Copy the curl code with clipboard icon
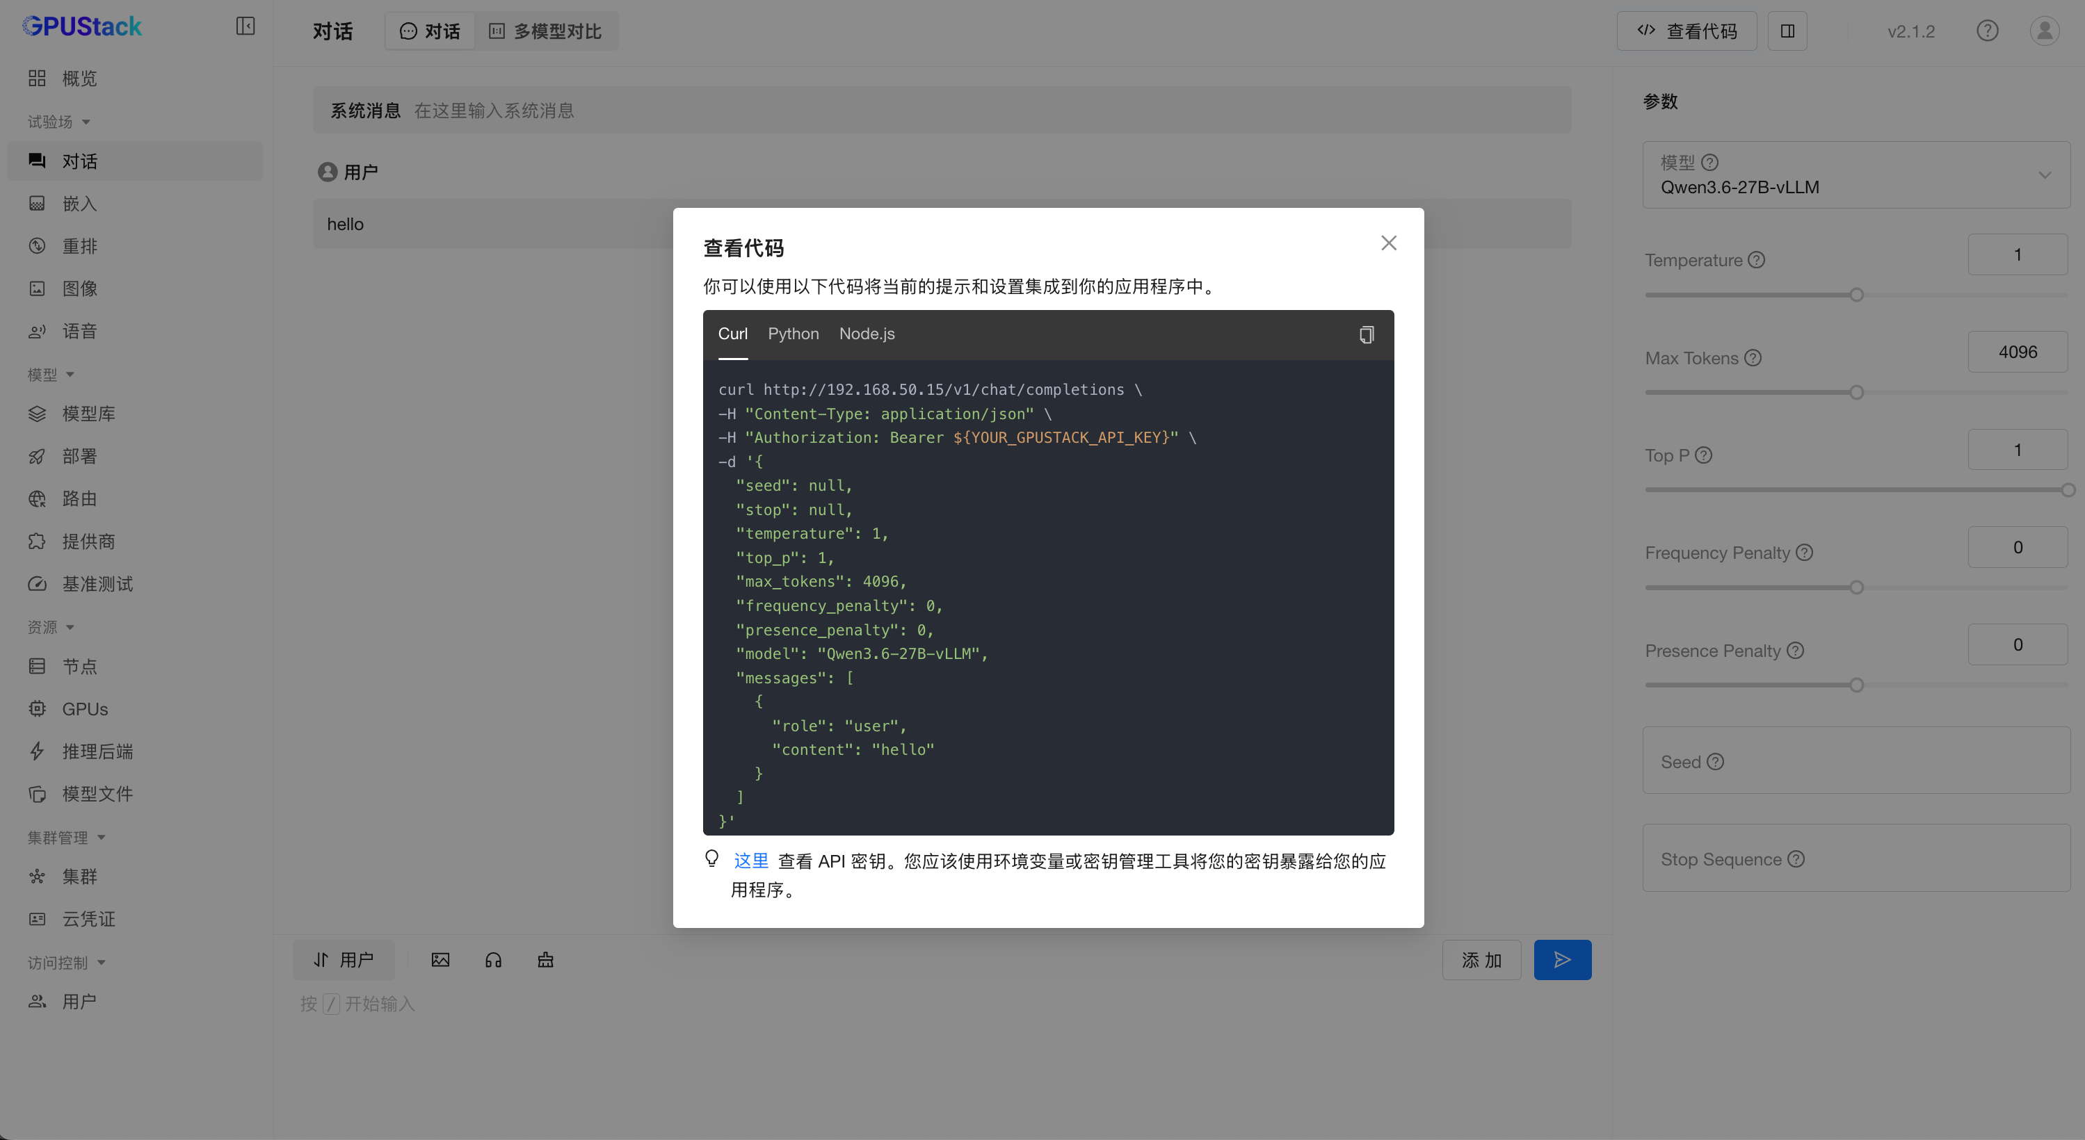Image resolution: width=2085 pixels, height=1140 pixels. coord(1367,334)
